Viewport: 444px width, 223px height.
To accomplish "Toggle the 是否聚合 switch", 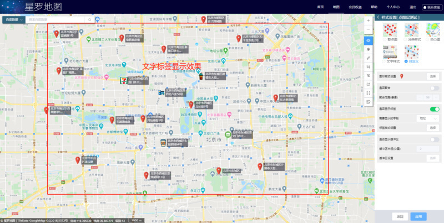I will tap(435, 89).
